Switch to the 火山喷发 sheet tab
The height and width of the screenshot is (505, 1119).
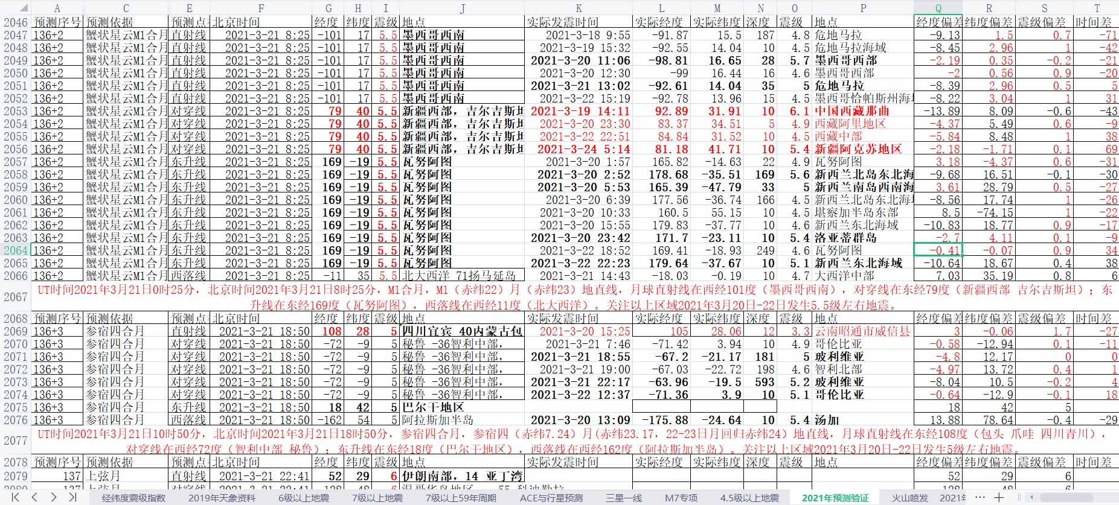pyautogui.click(x=909, y=498)
